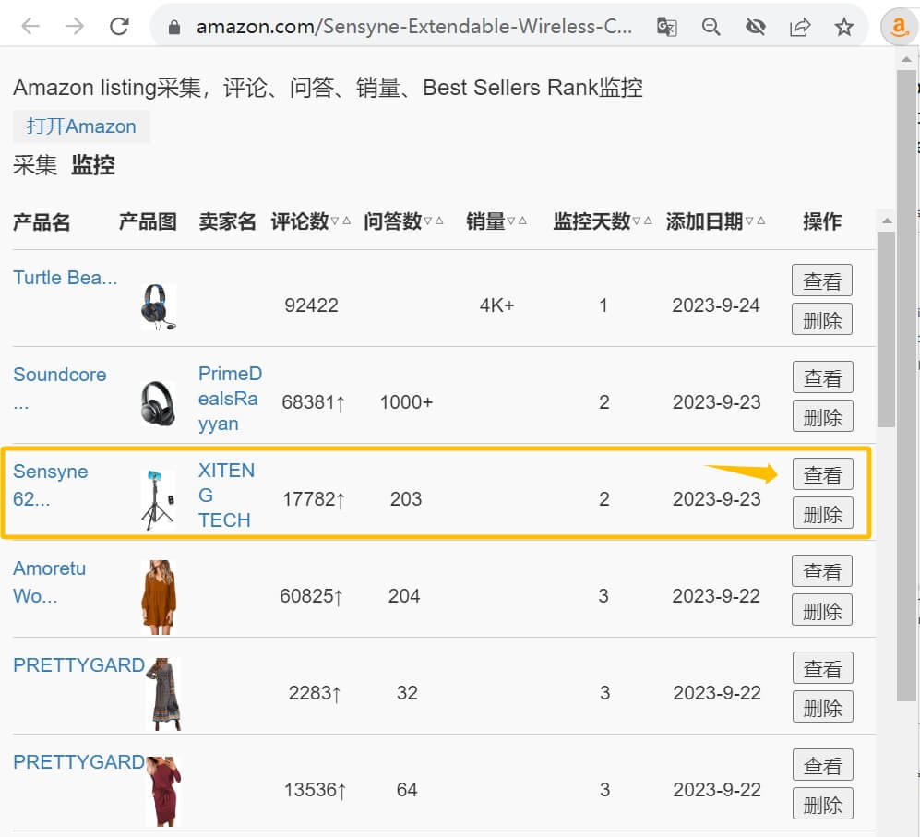The height and width of the screenshot is (837, 920).
Task: Select the review count 17782↑
Action: [x=314, y=499]
